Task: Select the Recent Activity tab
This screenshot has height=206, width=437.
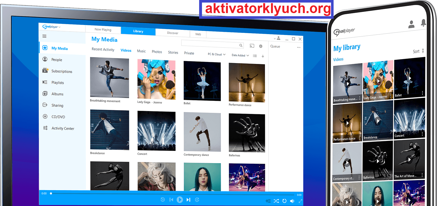Action: pyautogui.click(x=103, y=49)
